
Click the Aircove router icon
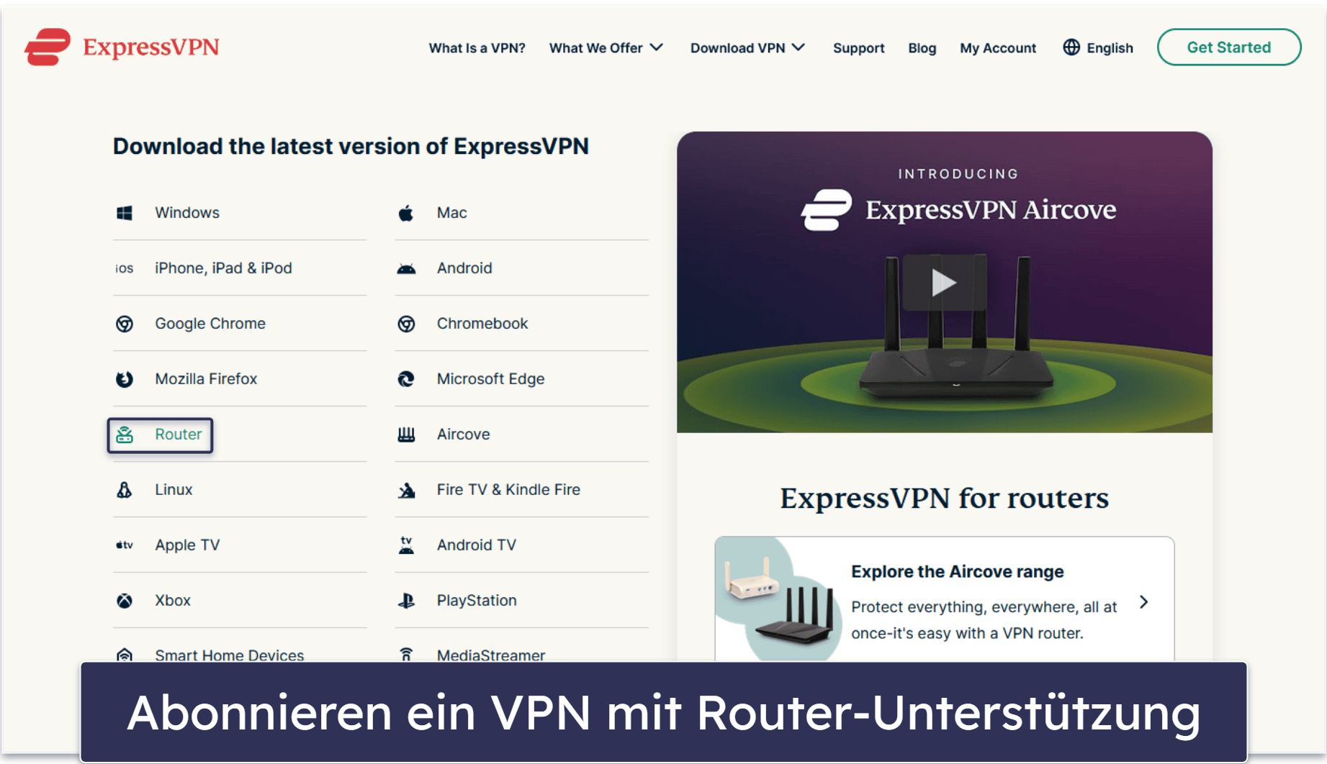[x=406, y=435]
